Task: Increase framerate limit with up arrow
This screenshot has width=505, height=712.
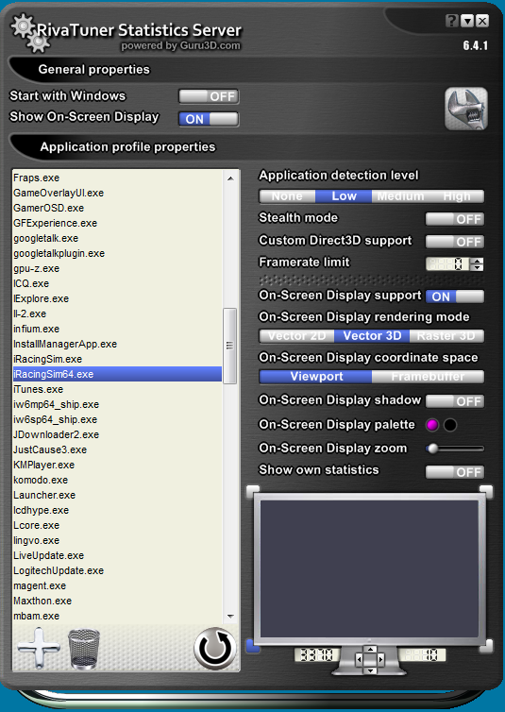Action: [x=477, y=261]
